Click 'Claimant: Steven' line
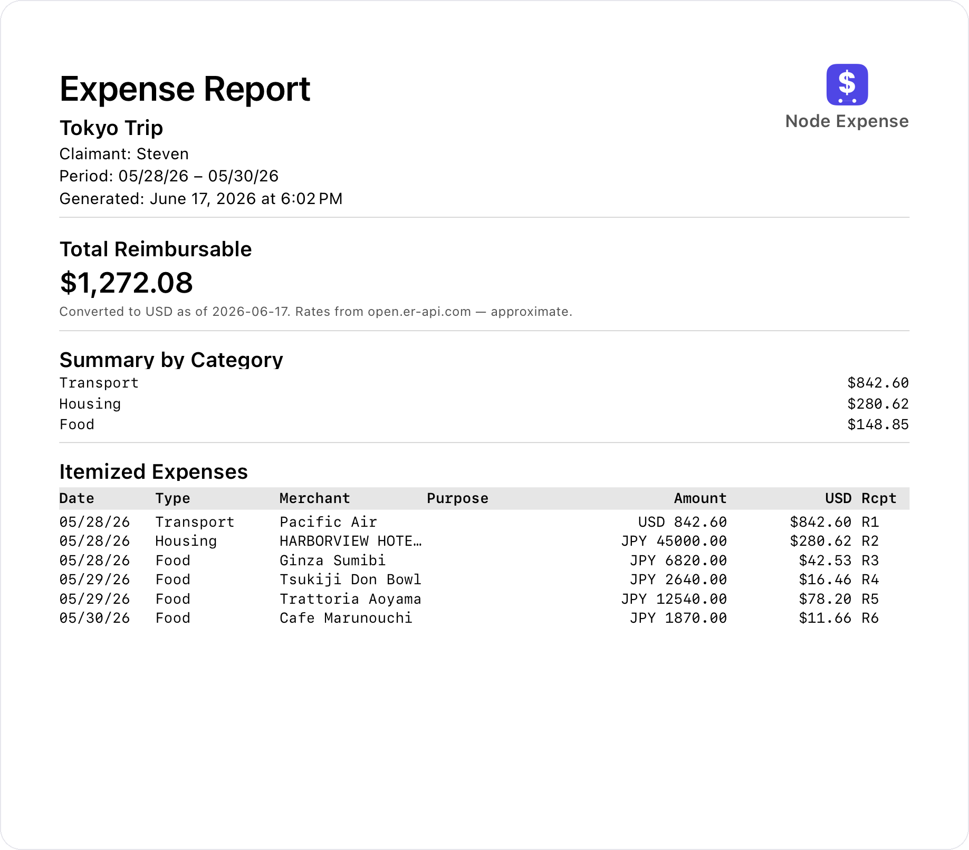Viewport: 969px width, 850px height. pyautogui.click(x=124, y=154)
